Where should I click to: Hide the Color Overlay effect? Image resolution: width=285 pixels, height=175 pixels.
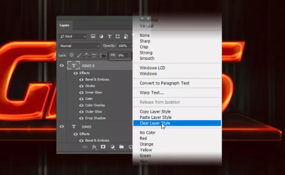click(81, 105)
